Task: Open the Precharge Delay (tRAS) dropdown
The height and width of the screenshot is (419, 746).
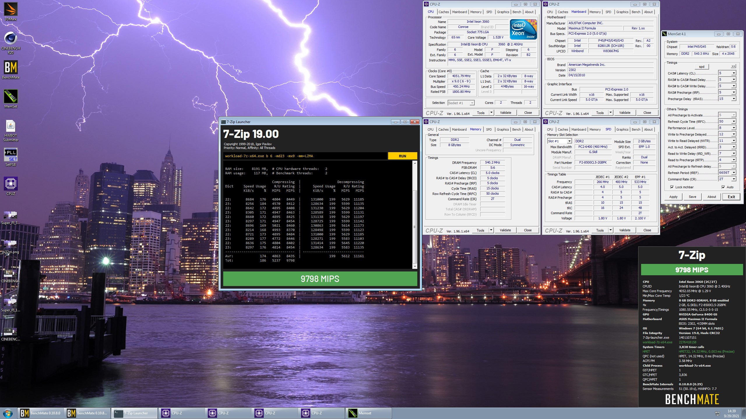Action: click(x=734, y=99)
